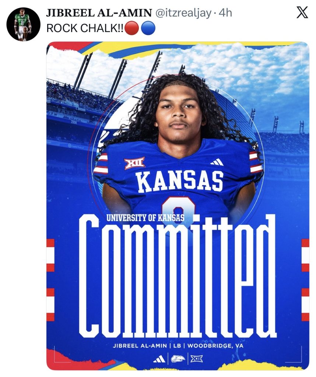Open the profile avatar beside the tweet
This screenshot has height=377, width=316.
pyautogui.click(x=24, y=24)
